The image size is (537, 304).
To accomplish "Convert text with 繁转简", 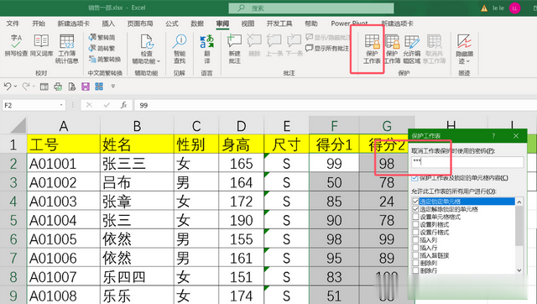I will (x=102, y=37).
